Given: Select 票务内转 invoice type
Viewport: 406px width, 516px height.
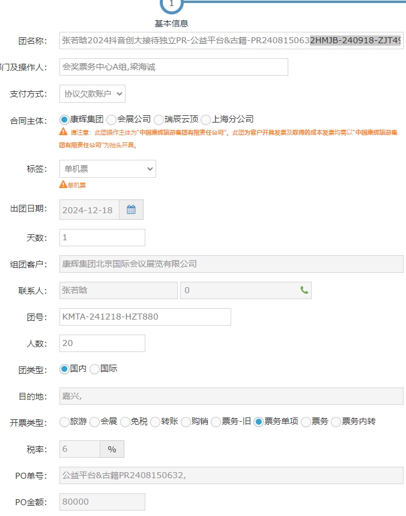Looking at the screenshot, I should (336, 422).
